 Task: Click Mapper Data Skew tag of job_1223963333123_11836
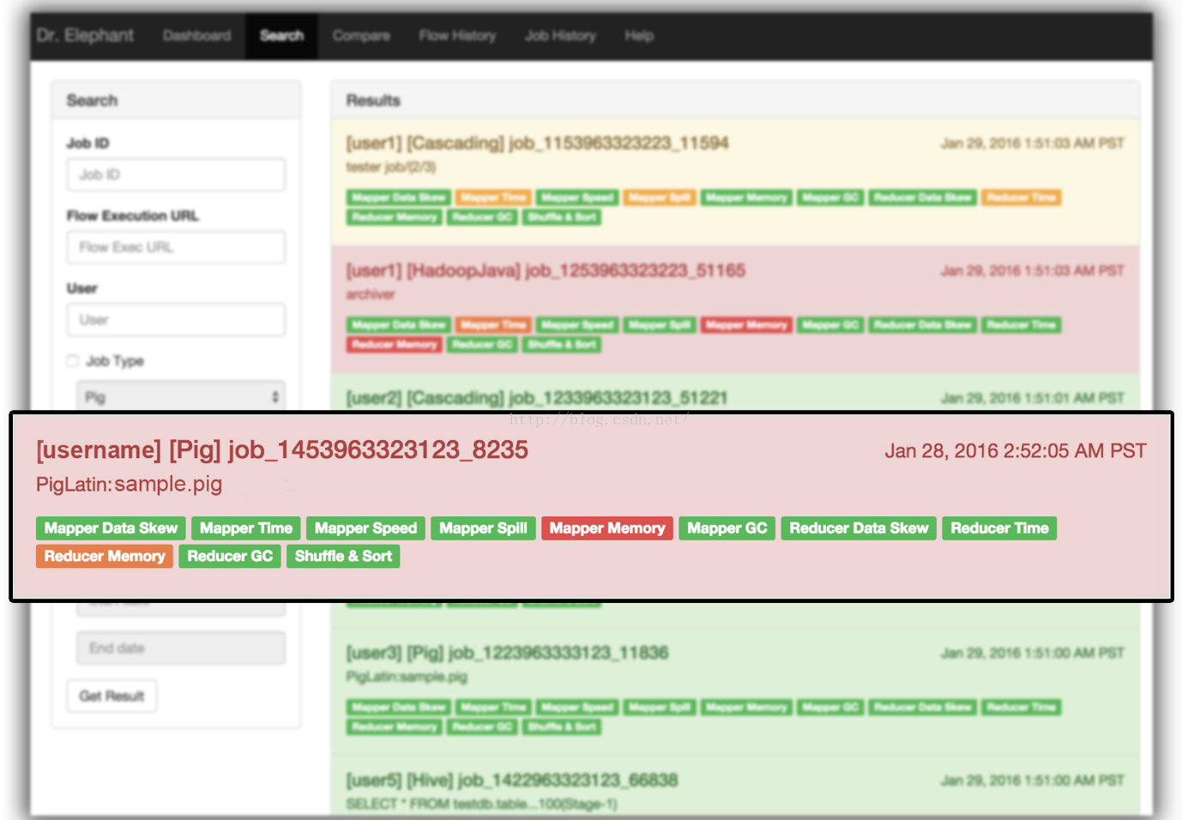399,708
